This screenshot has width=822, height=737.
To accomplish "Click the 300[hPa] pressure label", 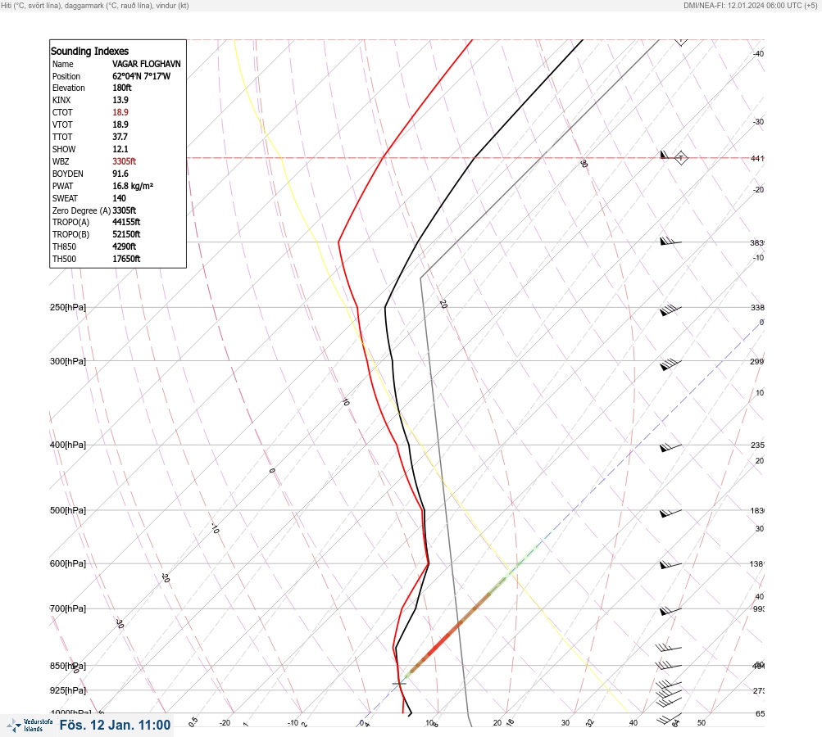I will point(68,361).
